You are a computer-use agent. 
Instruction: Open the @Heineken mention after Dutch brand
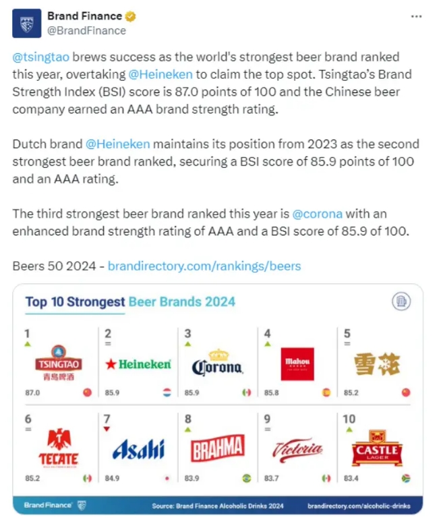pyautogui.click(x=118, y=144)
